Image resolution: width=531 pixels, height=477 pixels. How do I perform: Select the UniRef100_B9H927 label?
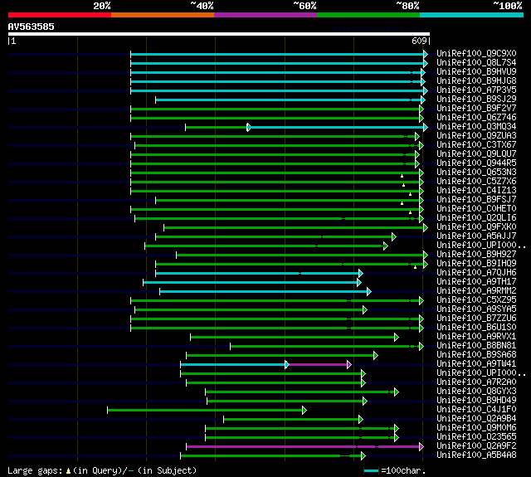[476, 254]
